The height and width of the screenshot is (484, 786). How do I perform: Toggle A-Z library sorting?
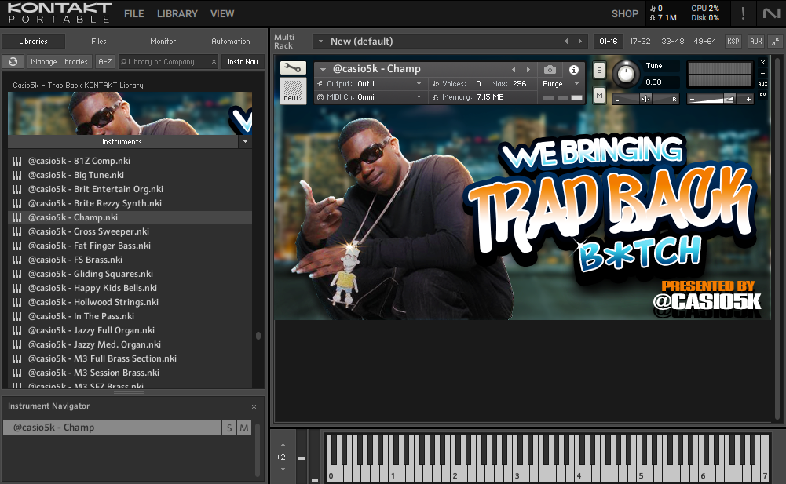104,62
